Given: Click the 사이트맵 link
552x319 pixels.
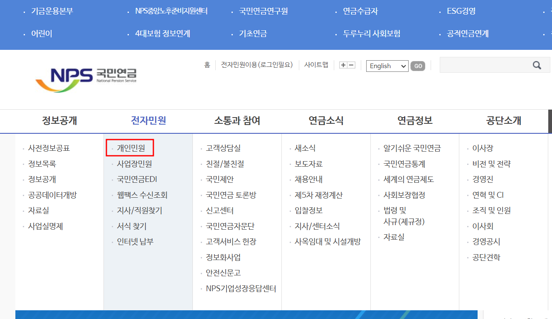Looking at the screenshot, I should pos(316,65).
